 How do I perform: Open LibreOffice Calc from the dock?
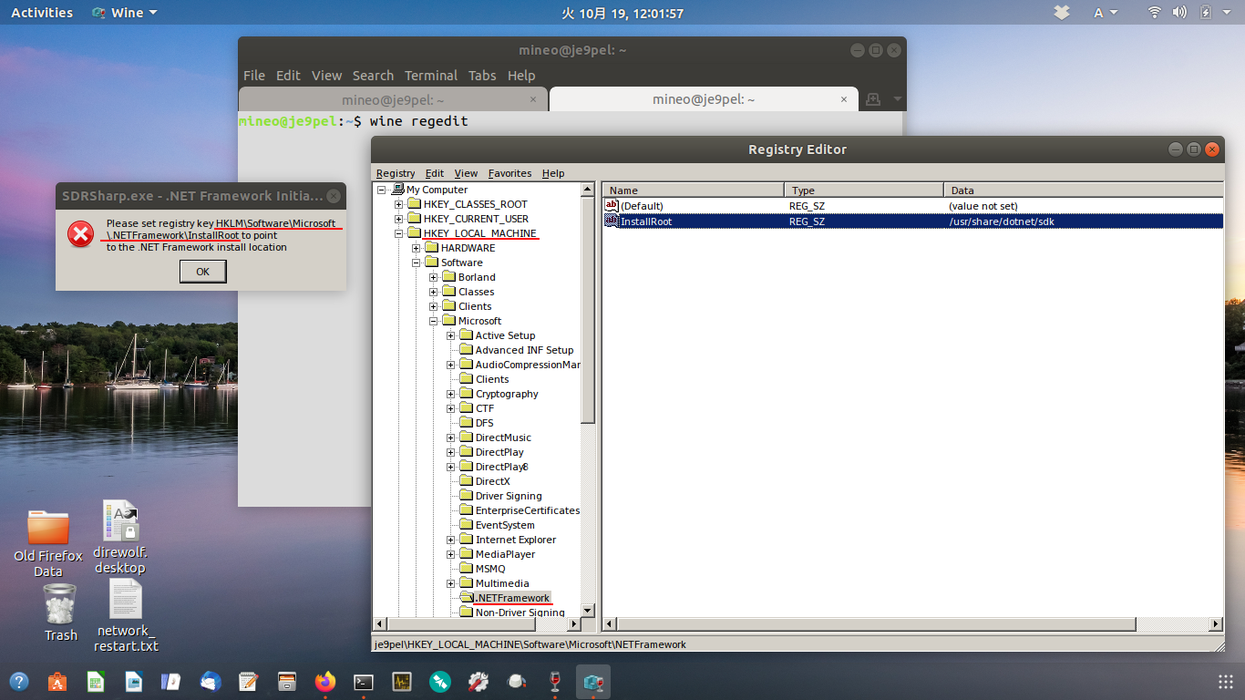(95, 681)
